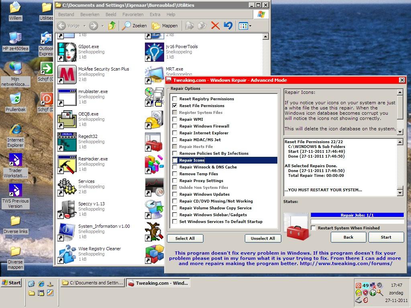Enable the Reset Registry Permissions checkbox
411x308 pixels.
[x=175, y=99]
